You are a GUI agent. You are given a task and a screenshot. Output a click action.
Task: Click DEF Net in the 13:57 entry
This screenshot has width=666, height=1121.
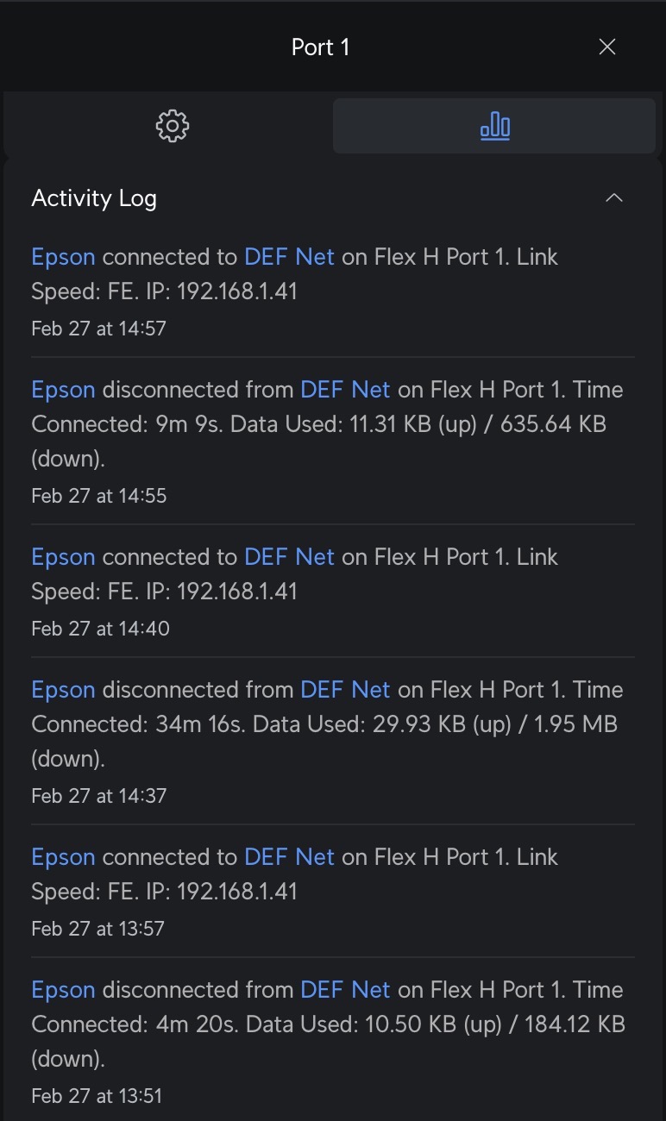point(289,857)
